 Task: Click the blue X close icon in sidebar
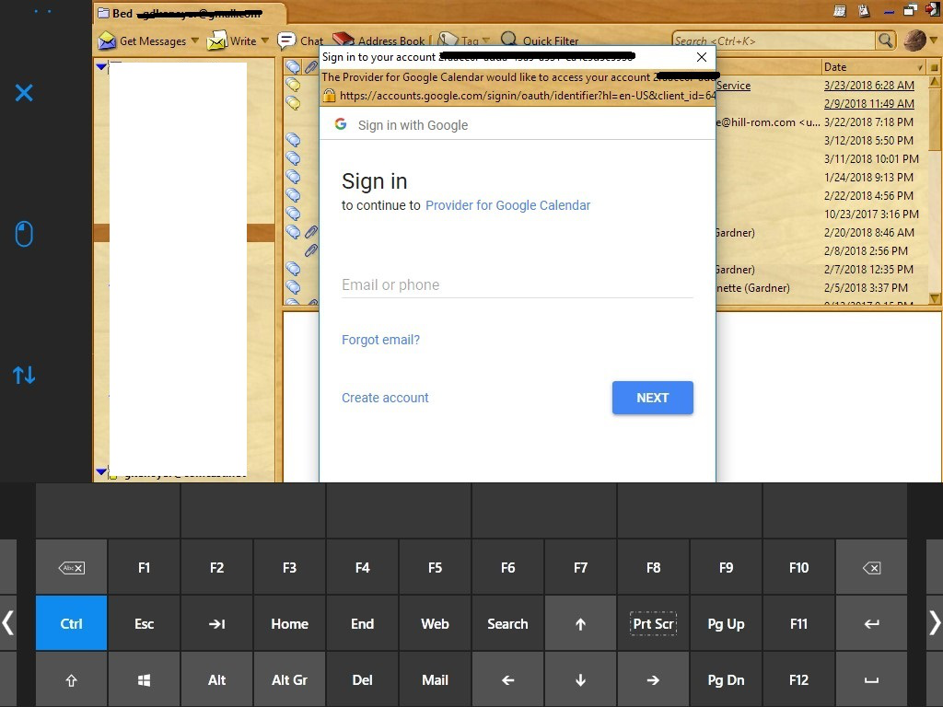pos(24,93)
